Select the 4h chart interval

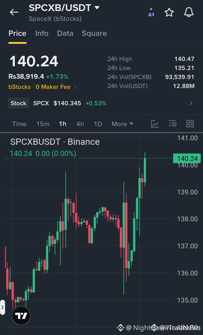pyautogui.click(x=80, y=124)
